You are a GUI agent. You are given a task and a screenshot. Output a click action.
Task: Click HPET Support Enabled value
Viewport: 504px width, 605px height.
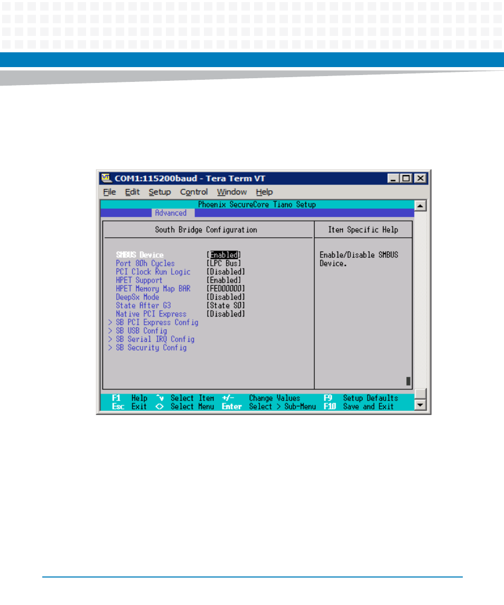coord(224,281)
